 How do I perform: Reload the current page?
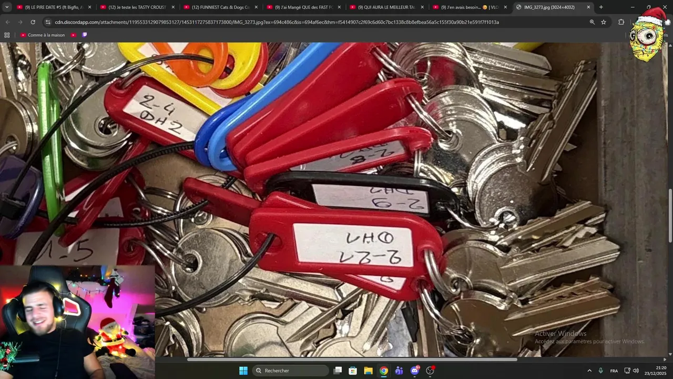coord(33,22)
